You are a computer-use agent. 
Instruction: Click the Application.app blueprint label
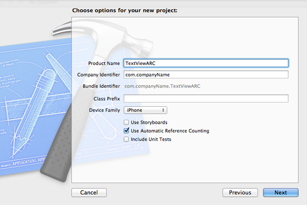pos(29,162)
